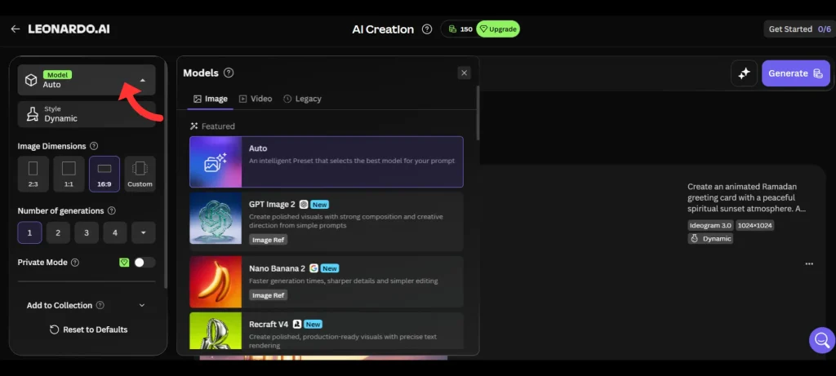Open the three-dot menu on the generation
This screenshot has width=836, height=376.
point(809,263)
